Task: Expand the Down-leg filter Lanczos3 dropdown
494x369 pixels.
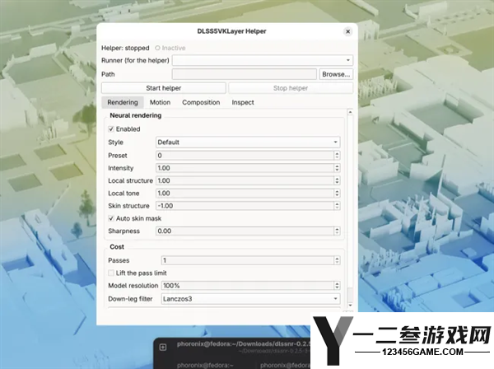Action: 251,299
